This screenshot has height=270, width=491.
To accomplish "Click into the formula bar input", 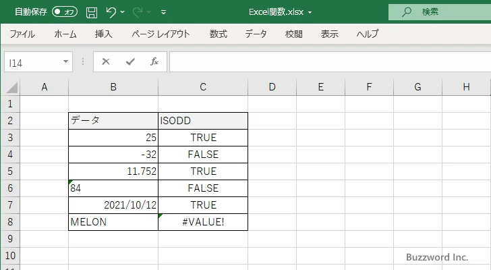I will 330,62.
